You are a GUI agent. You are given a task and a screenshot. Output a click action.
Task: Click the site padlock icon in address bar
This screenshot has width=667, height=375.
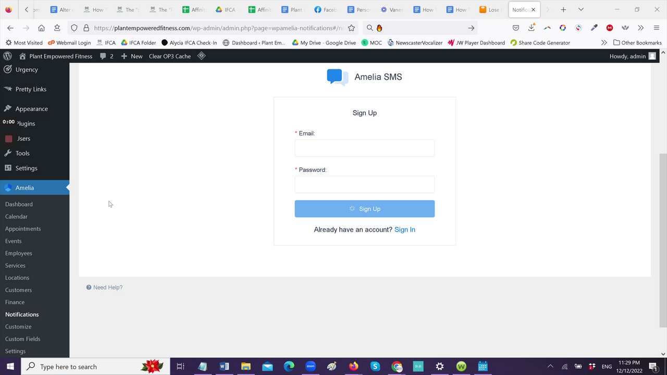(x=86, y=28)
